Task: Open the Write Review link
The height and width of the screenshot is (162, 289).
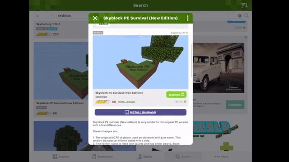Action: coord(126,102)
